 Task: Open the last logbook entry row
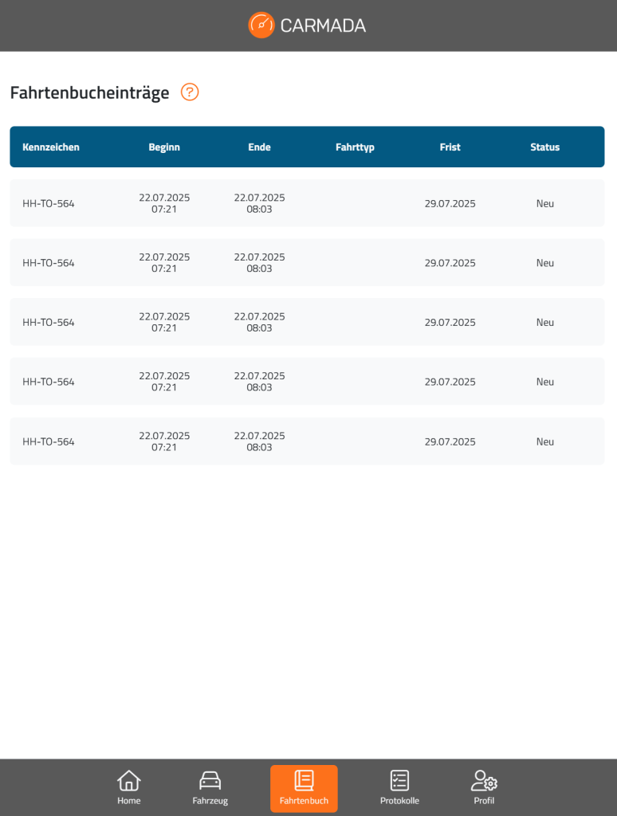click(307, 441)
